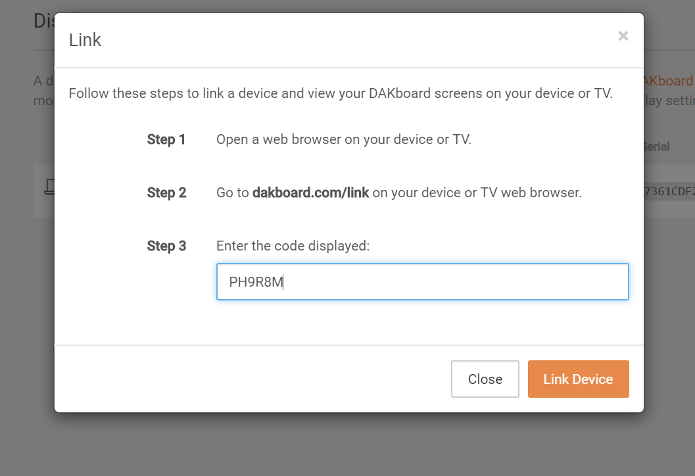Click inside the device code input field
Screen dimensions: 695x476
pyautogui.click(x=422, y=281)
